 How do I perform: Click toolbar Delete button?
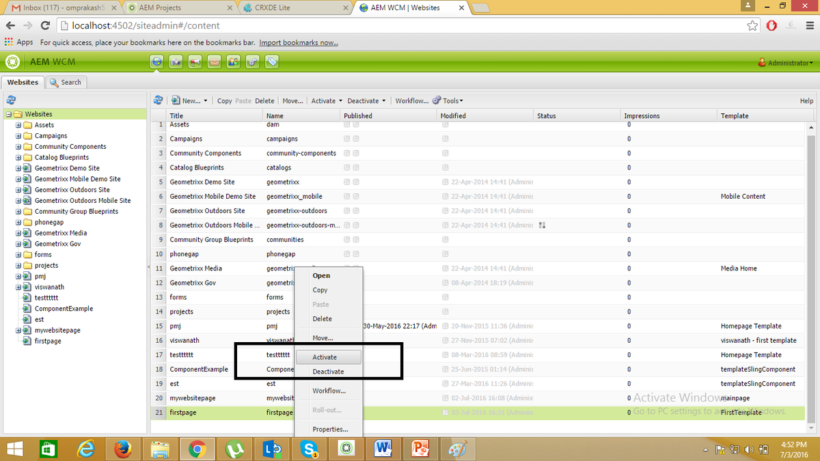click(264, 101)
